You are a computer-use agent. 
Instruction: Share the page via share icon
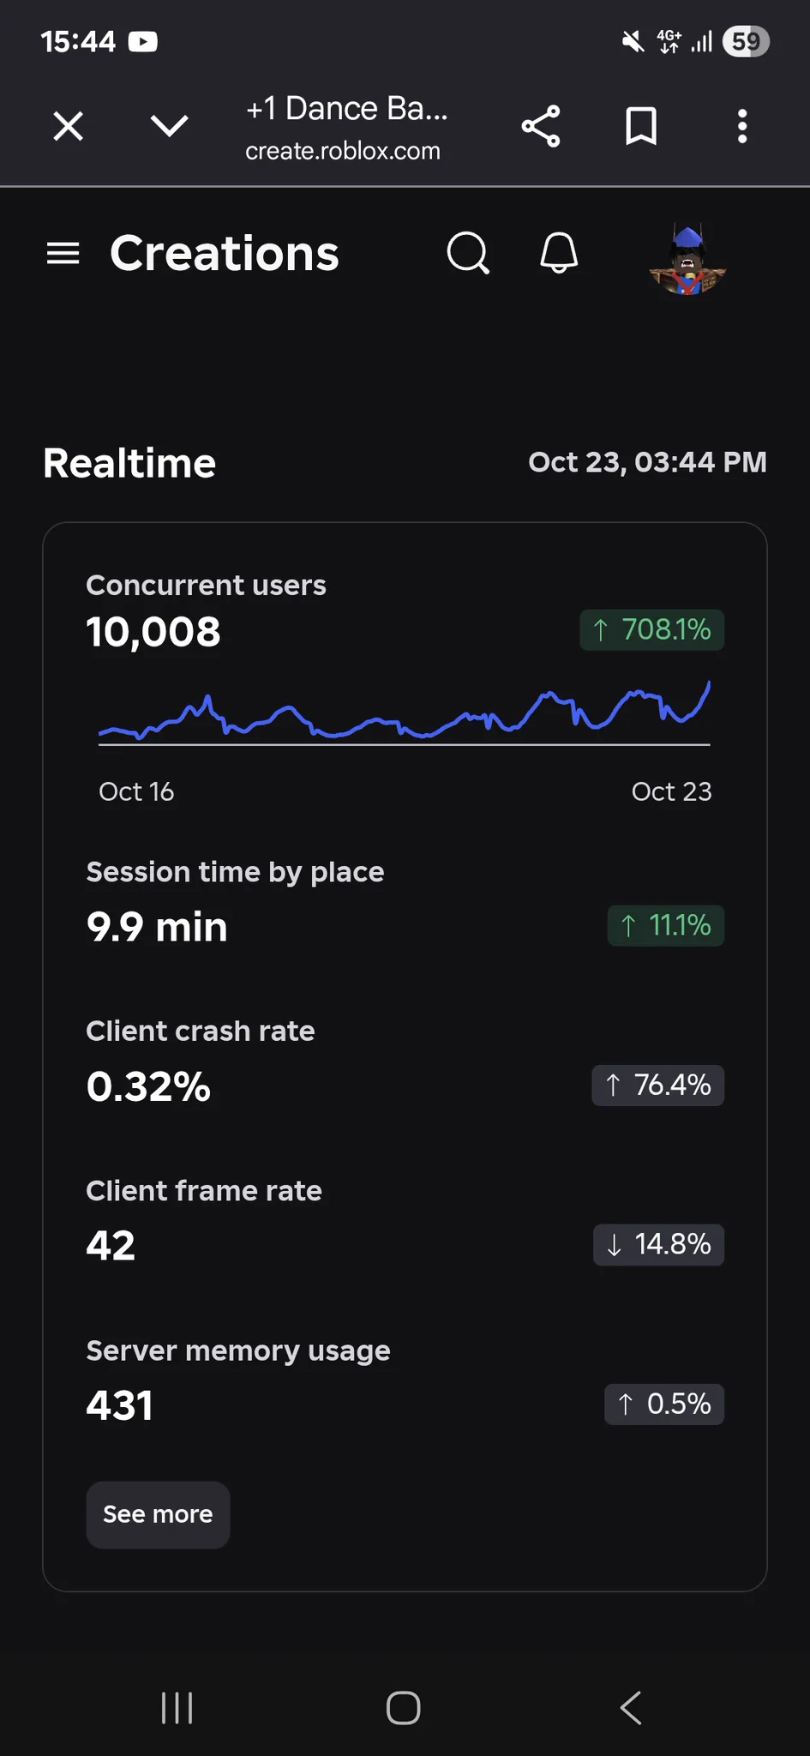tap(541, 126)
